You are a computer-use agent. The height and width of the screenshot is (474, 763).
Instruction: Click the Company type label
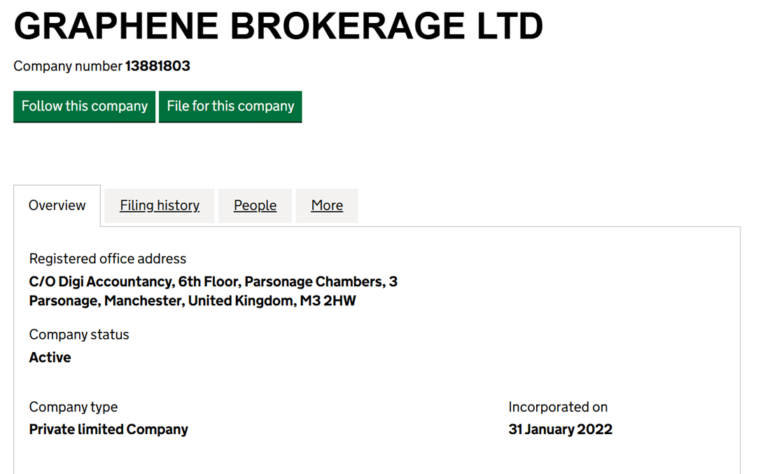click(x=73, y=407)
